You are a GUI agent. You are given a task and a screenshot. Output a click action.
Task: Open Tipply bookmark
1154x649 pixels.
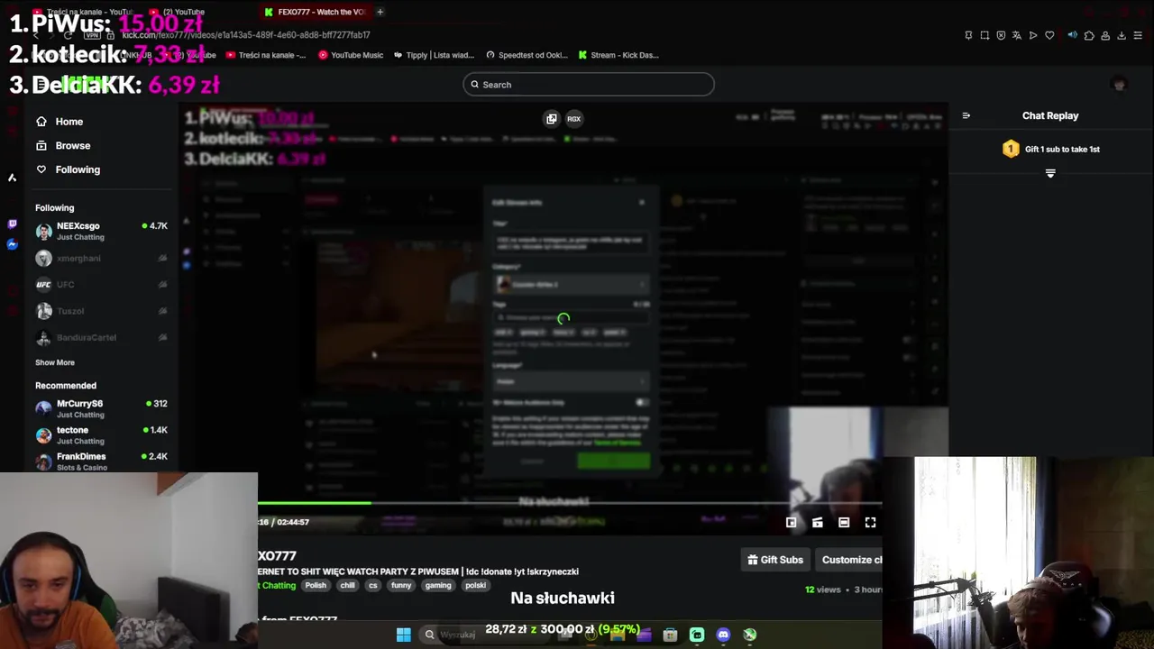click(x=434, y=55)
